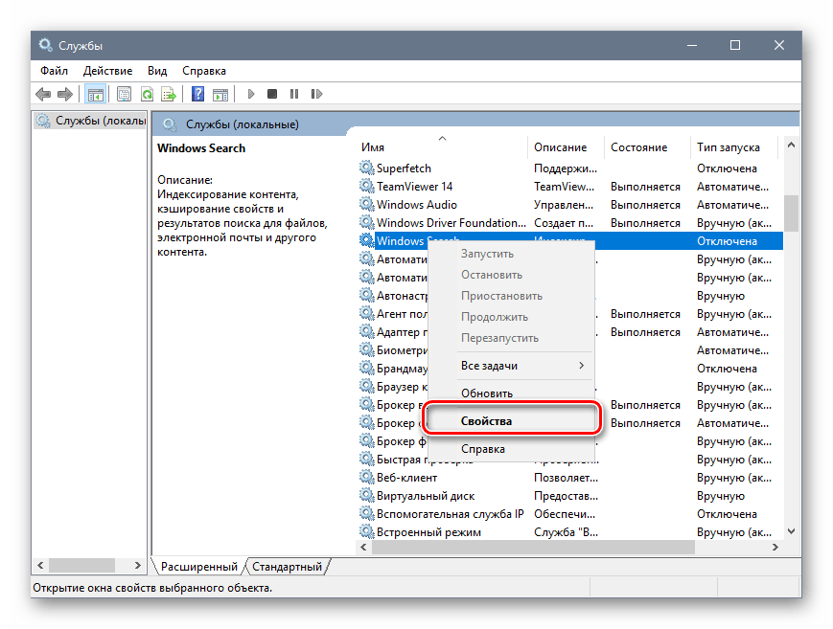Click the Back arrow toolbar icon

coord(43,95)
